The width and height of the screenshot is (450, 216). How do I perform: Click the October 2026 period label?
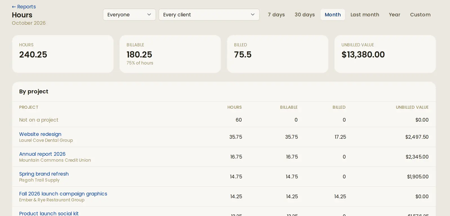[29, 23]
